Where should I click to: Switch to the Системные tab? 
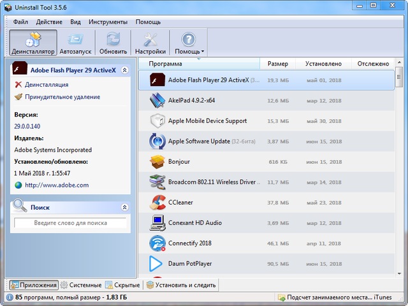coord(80,285)
